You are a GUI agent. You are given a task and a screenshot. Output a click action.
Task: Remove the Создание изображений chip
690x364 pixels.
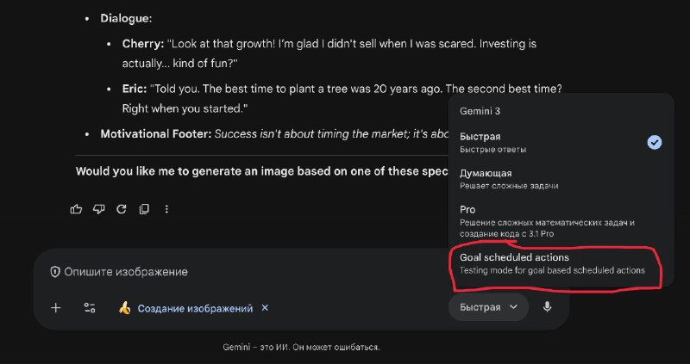tap(265, 308)
